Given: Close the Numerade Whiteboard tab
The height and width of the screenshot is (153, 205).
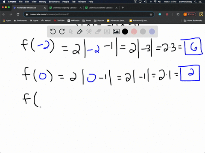Looking at the screenshot, I should click(x=45, y=8).
